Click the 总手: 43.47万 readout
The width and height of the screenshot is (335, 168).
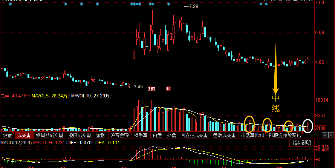coord(15,96)
